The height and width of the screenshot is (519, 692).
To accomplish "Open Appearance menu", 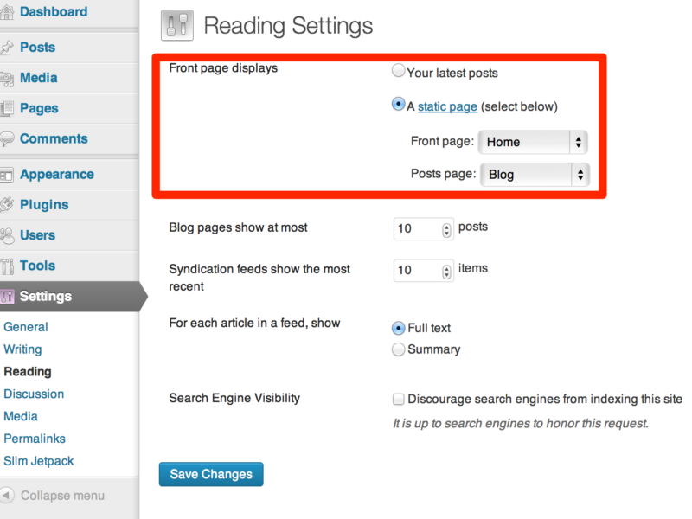I will pos(57,175).
